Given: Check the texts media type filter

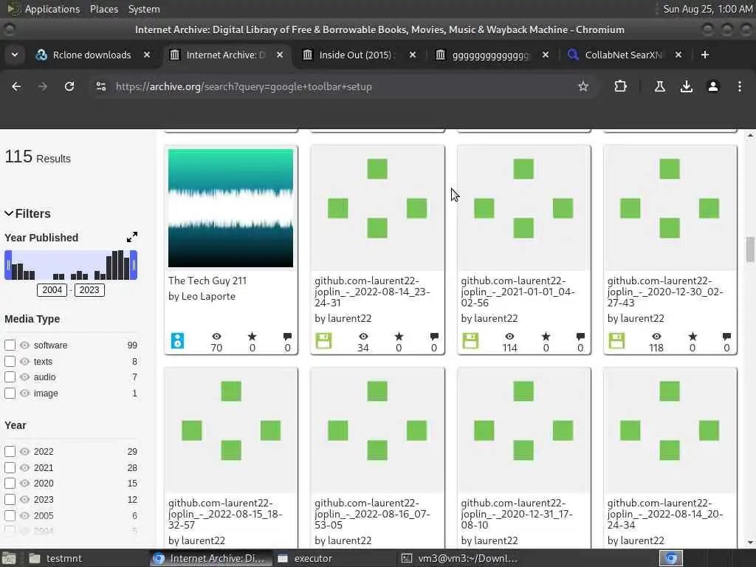Looking at the screenshot, I should point(10,361).
